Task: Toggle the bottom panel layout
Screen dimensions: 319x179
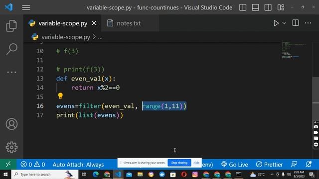Action: [255, 7]
